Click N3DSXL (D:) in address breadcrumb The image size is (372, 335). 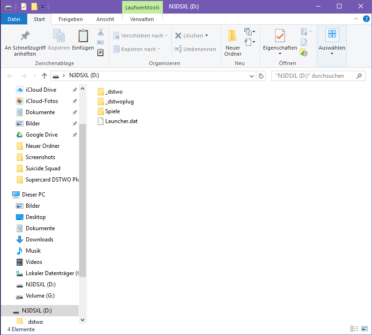point(84,75)
